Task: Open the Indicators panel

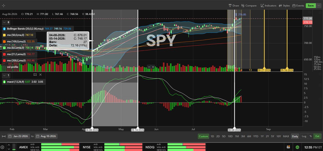Action: (x=268, y=5)
